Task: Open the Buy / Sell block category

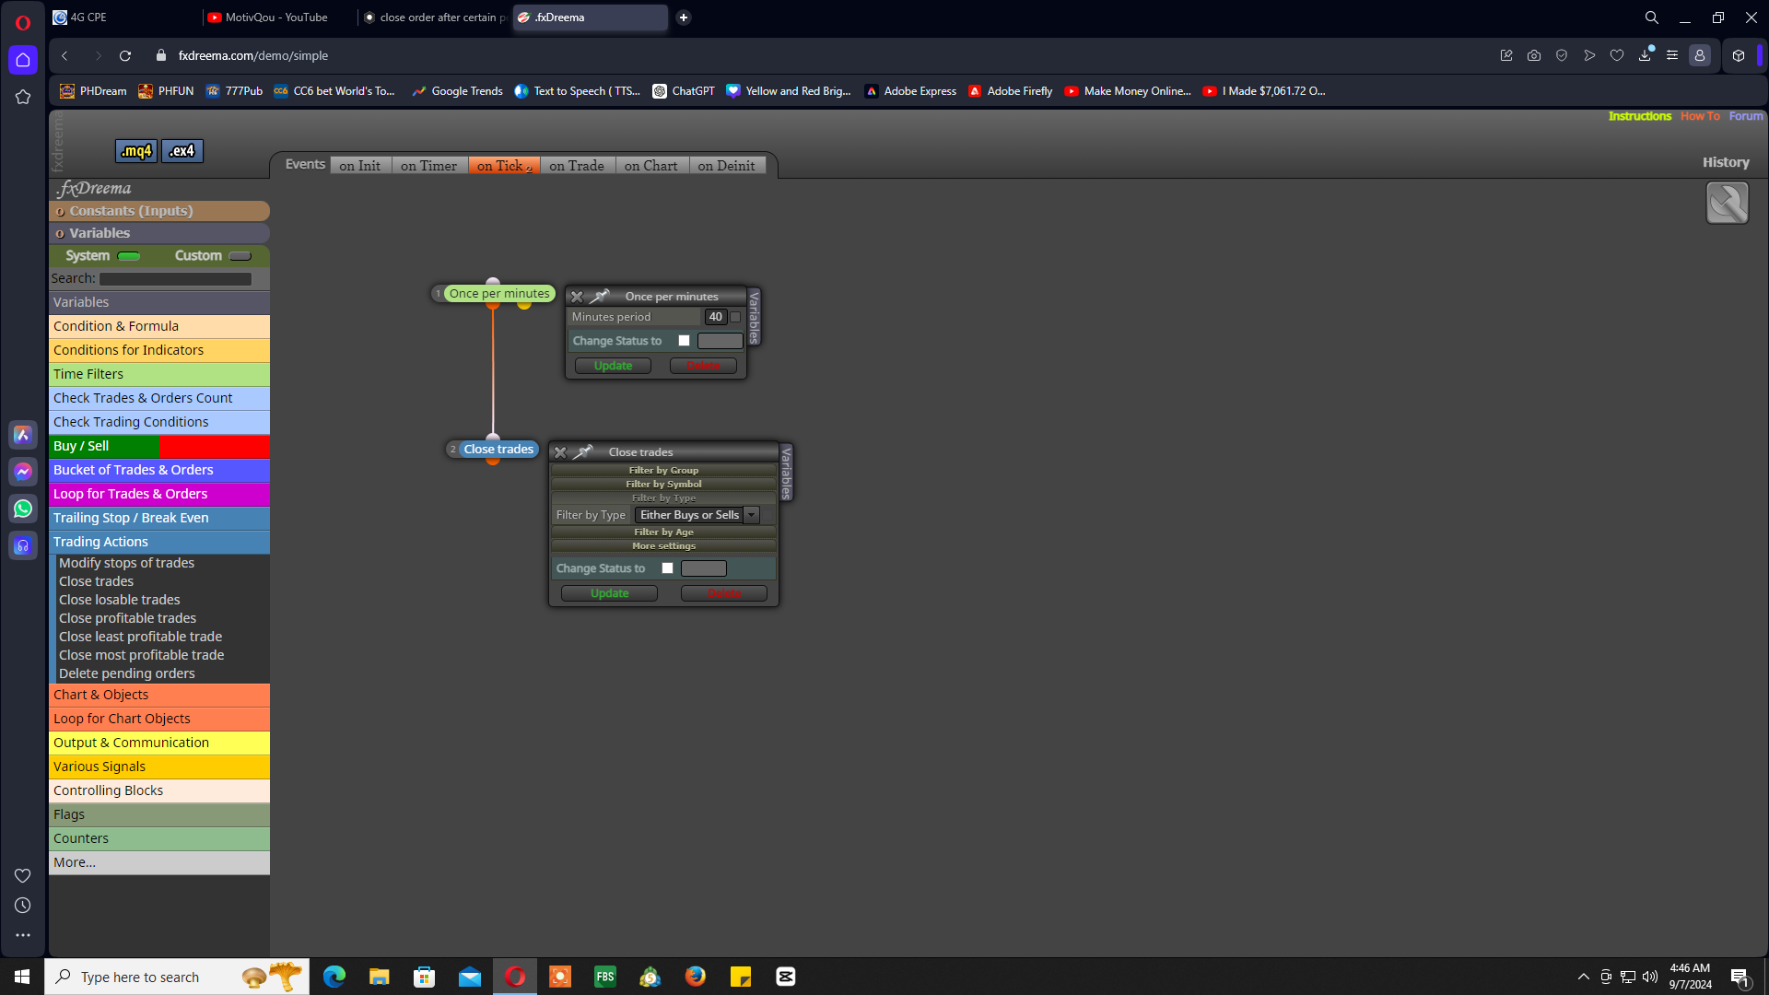Action: pos(159,446)
